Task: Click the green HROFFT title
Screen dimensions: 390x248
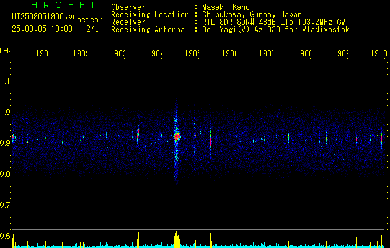Action: pos(63,5)
